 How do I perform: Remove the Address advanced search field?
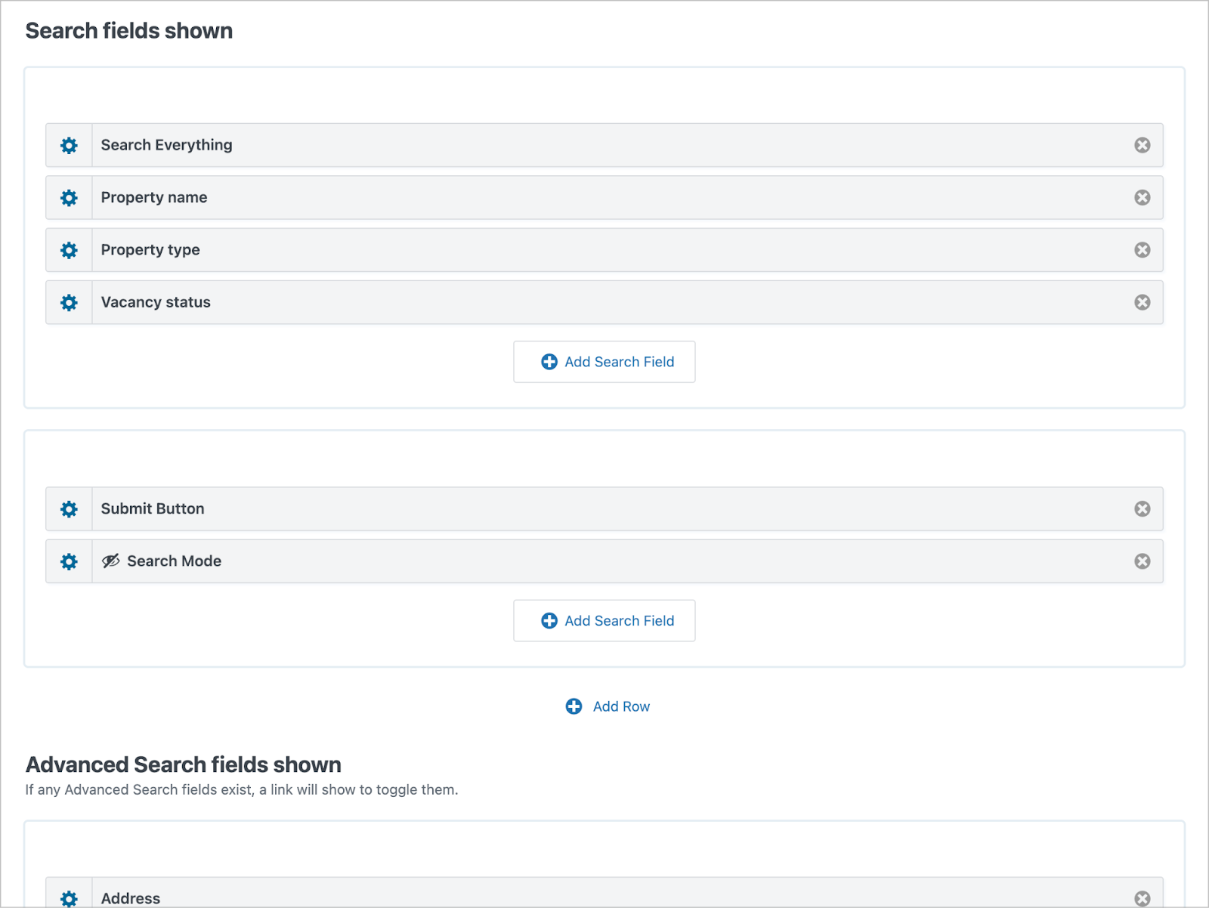[x=1142, y=898]
